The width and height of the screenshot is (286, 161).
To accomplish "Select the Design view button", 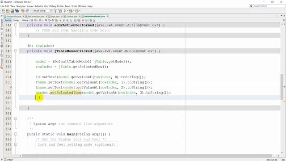I will [x=16, y=20].
